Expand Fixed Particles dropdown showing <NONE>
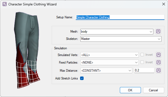 [110, 63]
